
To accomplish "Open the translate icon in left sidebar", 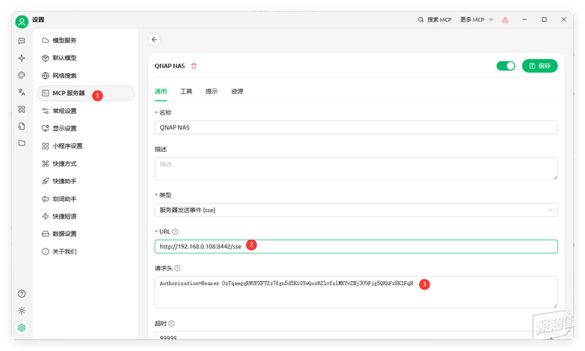I will coord(22,92).
